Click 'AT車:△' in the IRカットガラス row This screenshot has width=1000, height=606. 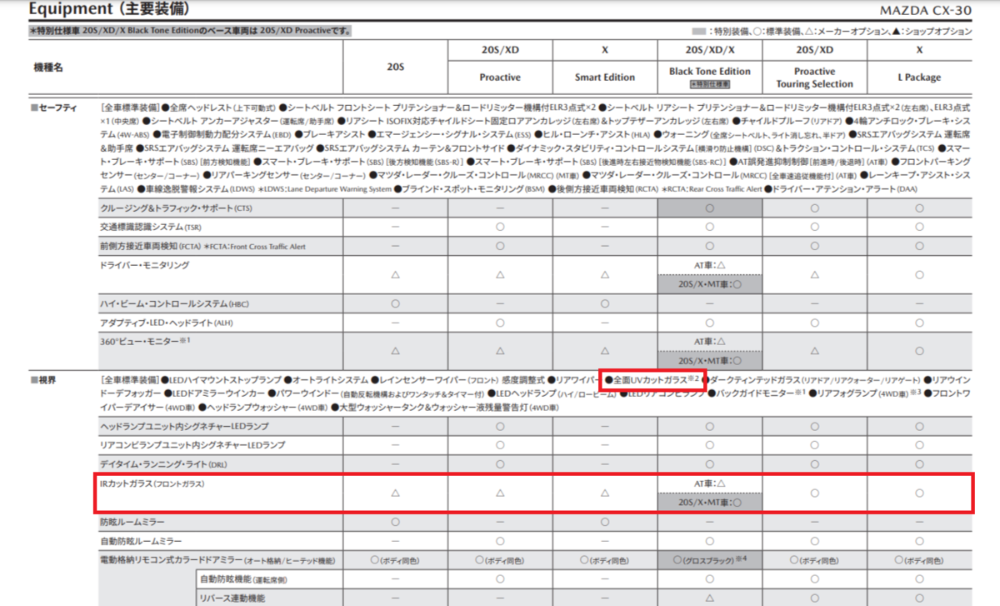[x=710, y=483]
